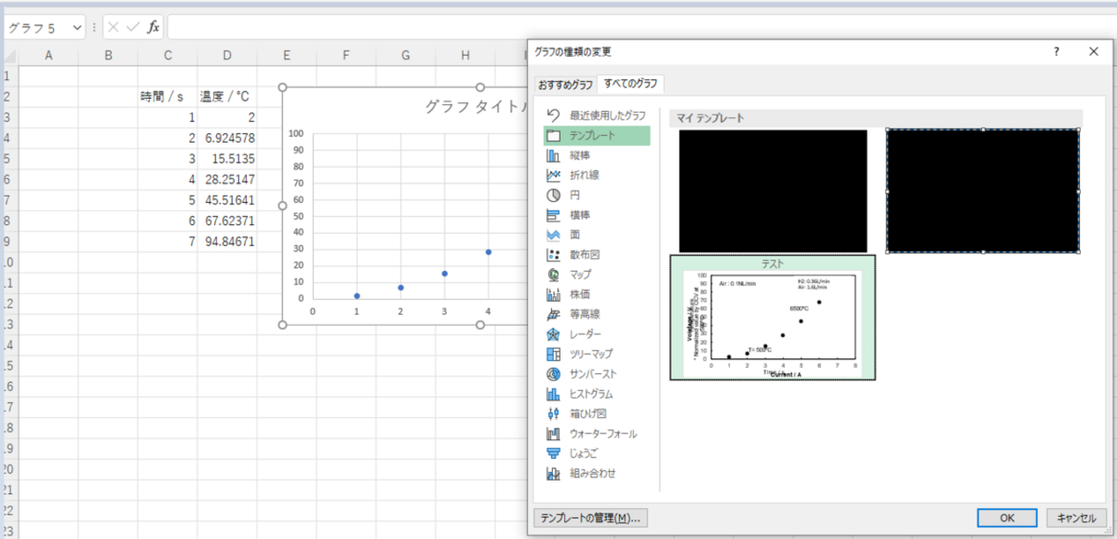The height and width of the screenshot is (539, 1117).
Task: Select the 縦棒 column chart icon
Action: point(554,156)
